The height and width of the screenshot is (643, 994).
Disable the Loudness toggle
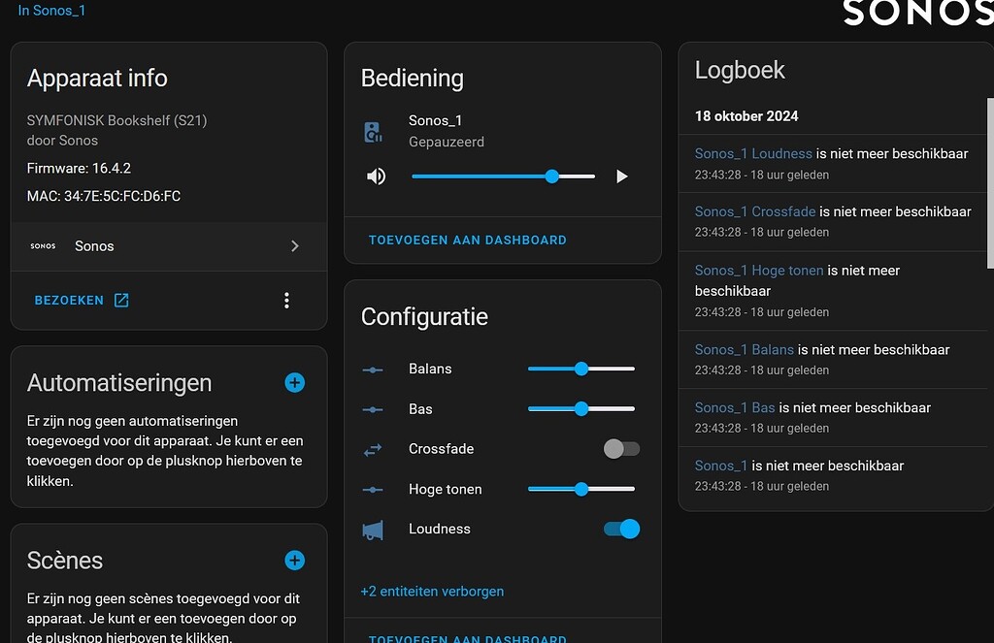[x=621, y=529]
